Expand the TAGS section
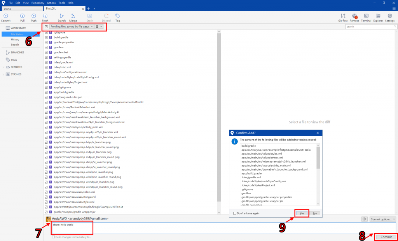The image size is (398, 241). click(x=14, y=60)
